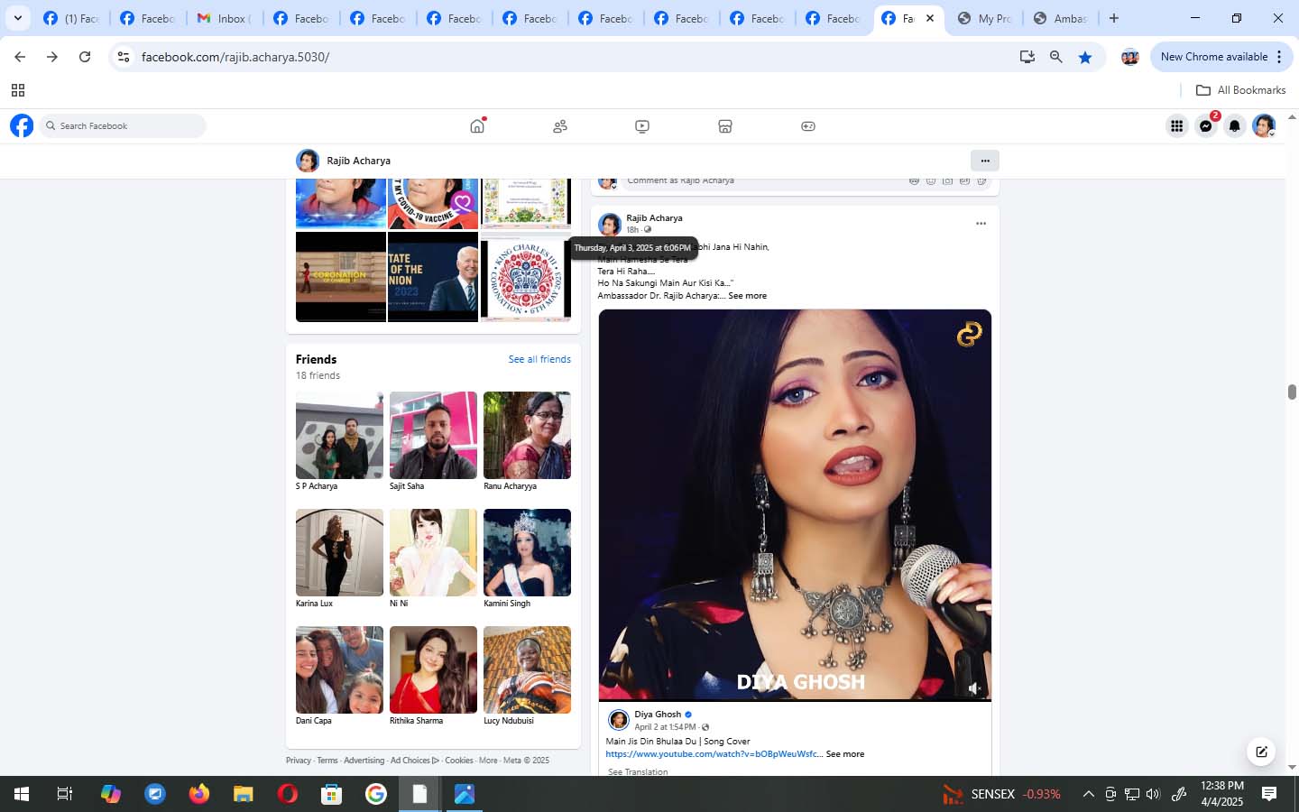Unmute the Diya Ghosh video

coord(974,688)
